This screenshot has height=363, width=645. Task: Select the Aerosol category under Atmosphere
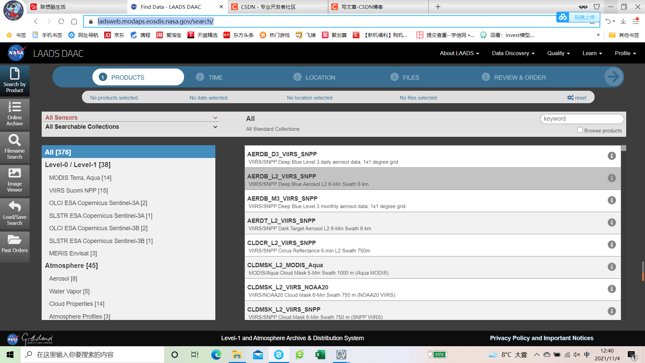(63, 278)
